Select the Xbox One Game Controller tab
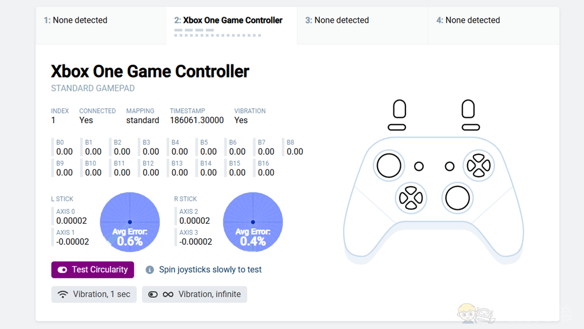Viewport: 584px width, 329px height. pyautogui.click(x=232, y=20)
